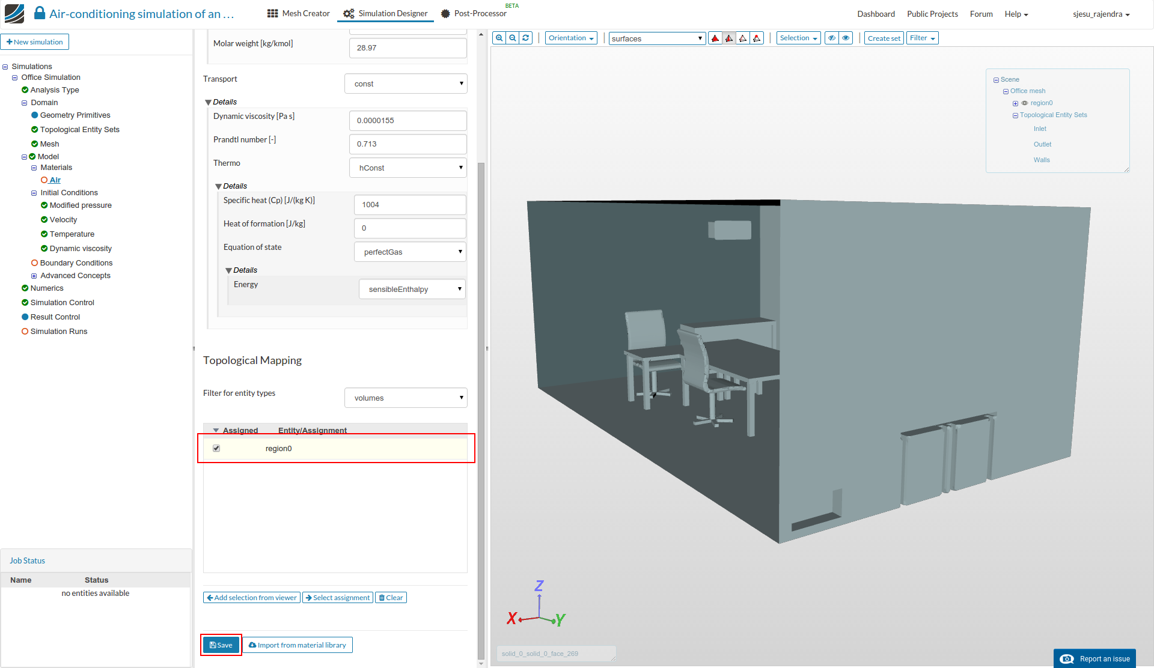Click the Save button
Viewport: 1154px width, 668px height.
click(221, 645)
